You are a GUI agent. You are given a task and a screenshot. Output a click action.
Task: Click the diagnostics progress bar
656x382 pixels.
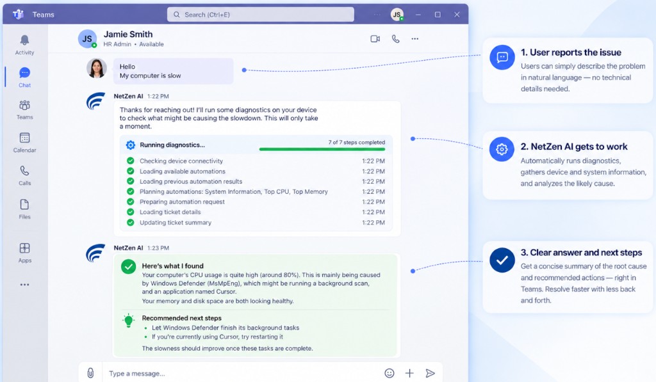322,149
